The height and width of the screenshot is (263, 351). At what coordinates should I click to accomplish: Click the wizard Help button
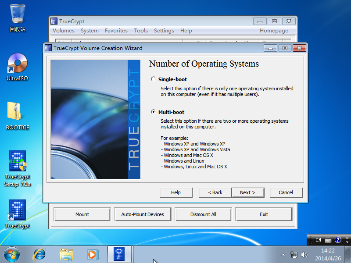(x=176, y=192)
